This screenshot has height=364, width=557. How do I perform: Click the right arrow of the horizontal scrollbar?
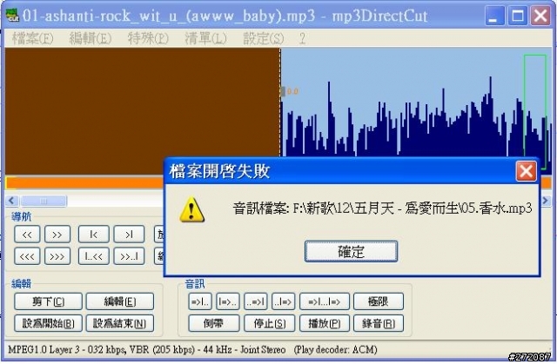(x=546, y=201)
